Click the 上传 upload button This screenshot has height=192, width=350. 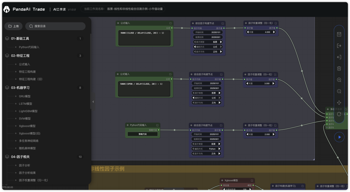[x=13, y=26]
